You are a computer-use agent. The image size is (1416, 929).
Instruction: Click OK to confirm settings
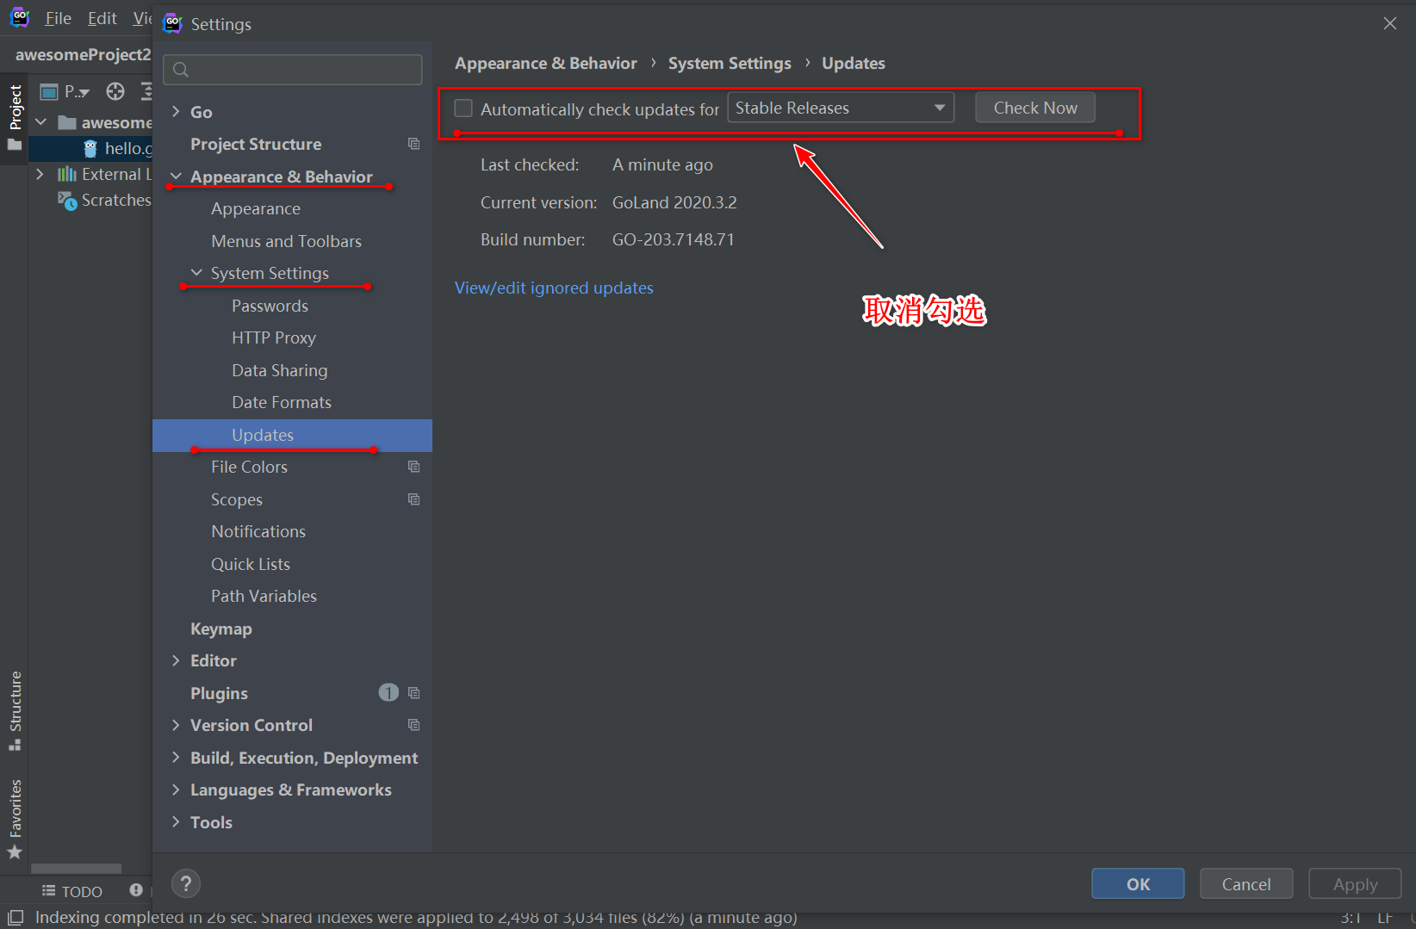(1138, 884)
